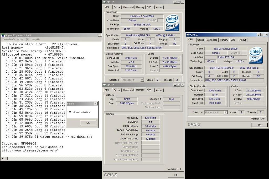269x179 pixels.
Task: Switch to SPD tab in Memory CPU-Z window
Action: pyautogui.click(x=149, y=90)
